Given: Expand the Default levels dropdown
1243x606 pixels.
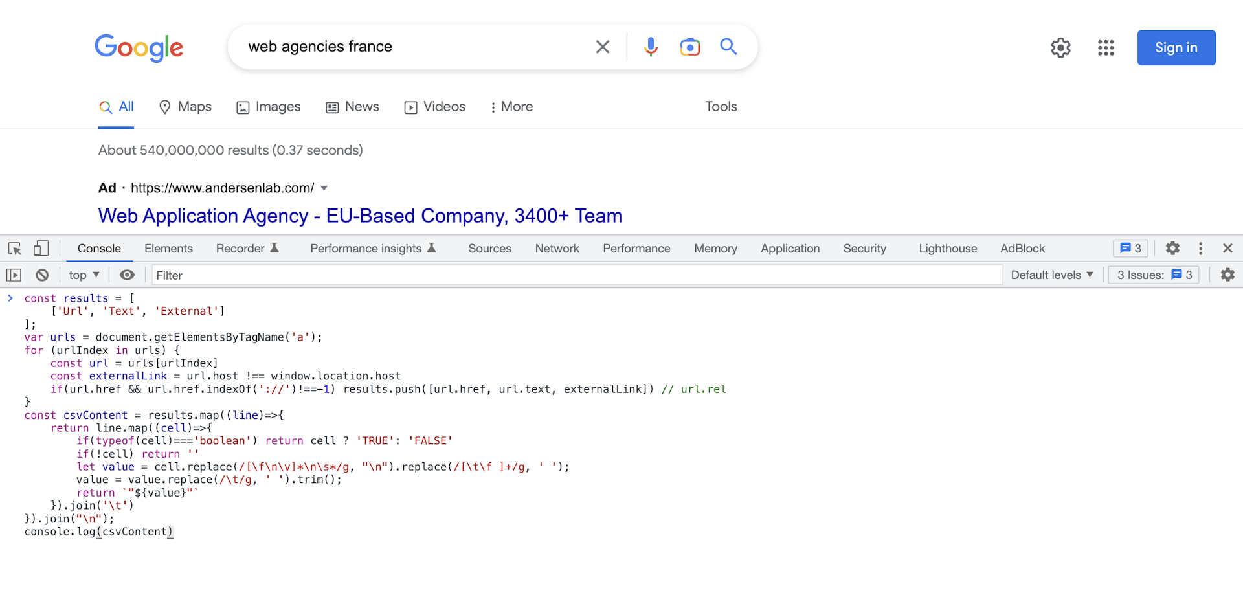Looking at the screenshot, I should pos(1051,275).
